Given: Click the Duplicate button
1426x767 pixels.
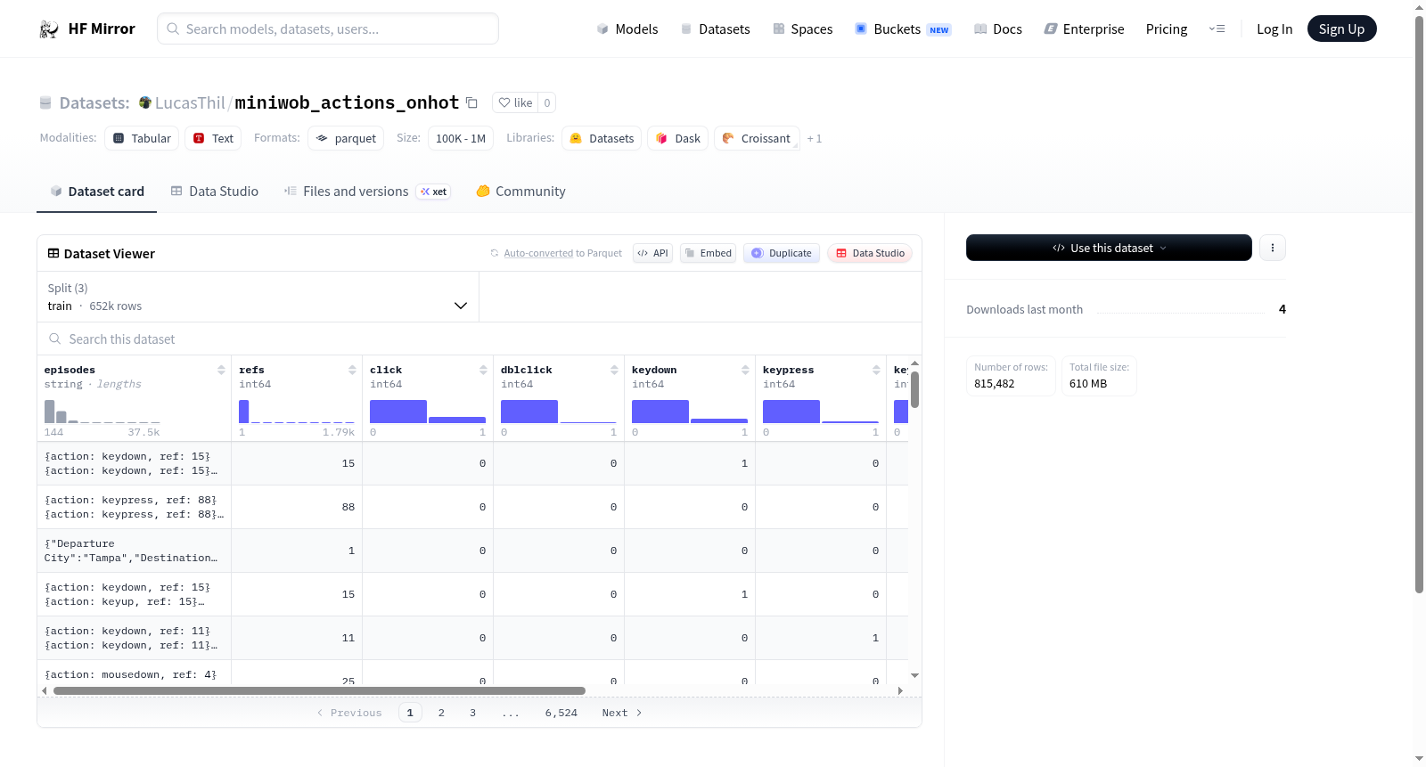Looking at the screenshot, I should coord(782,253).
